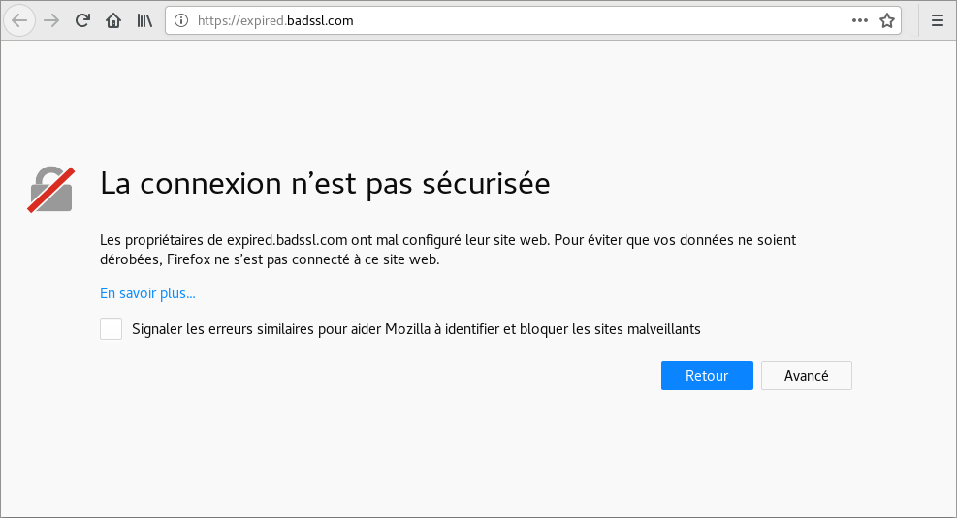This screenshot has width=957, height=518.
Task: Enable reporting similar errors to Mozilla
Action: 112,329
